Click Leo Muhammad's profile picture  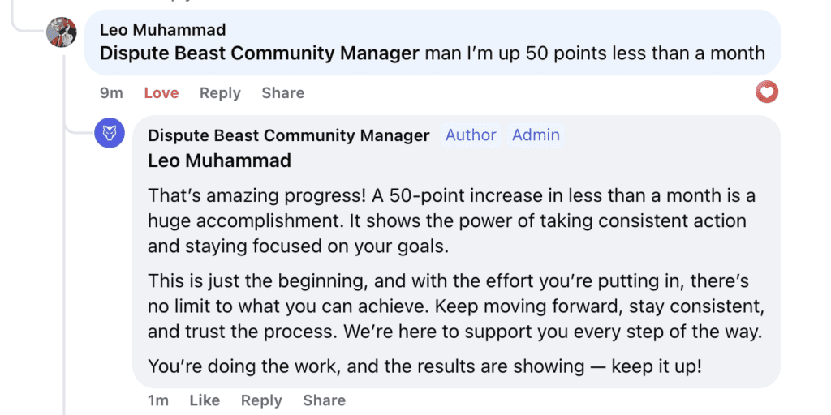click(62, 32)
